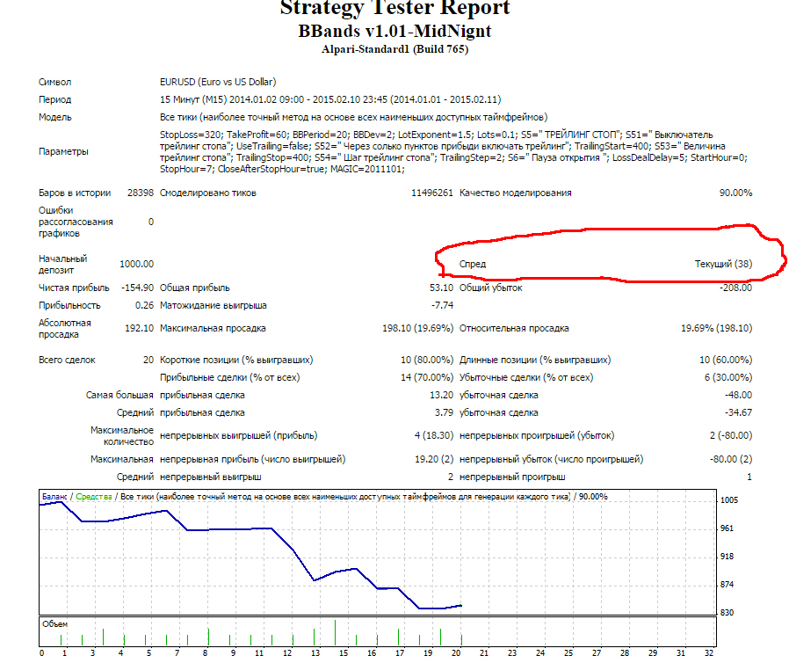Select gross loss value "-208.00"
The height and width of the screenshot is (663, 789).
point(735,288)
